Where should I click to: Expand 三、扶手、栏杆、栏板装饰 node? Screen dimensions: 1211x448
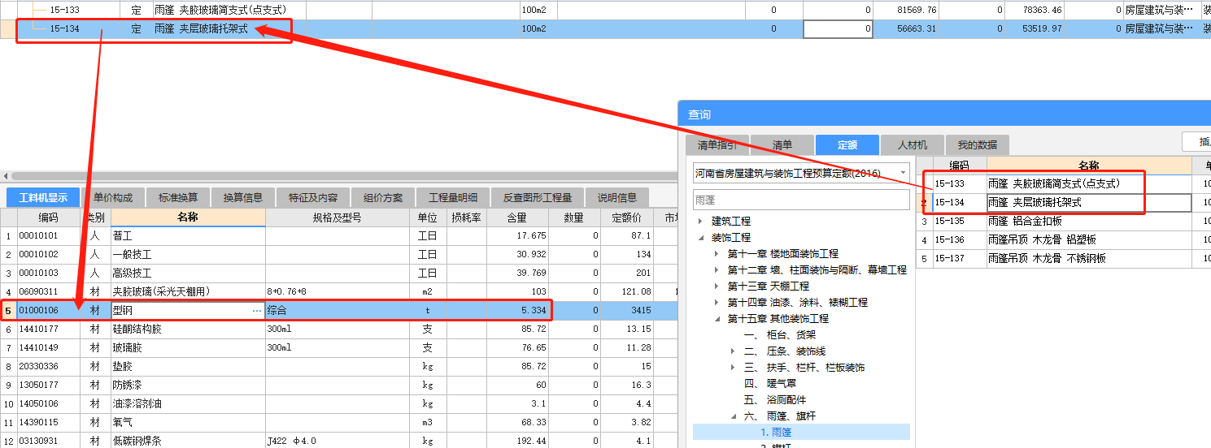(733, 368)
